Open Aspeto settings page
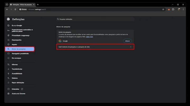 coord(14,44)
